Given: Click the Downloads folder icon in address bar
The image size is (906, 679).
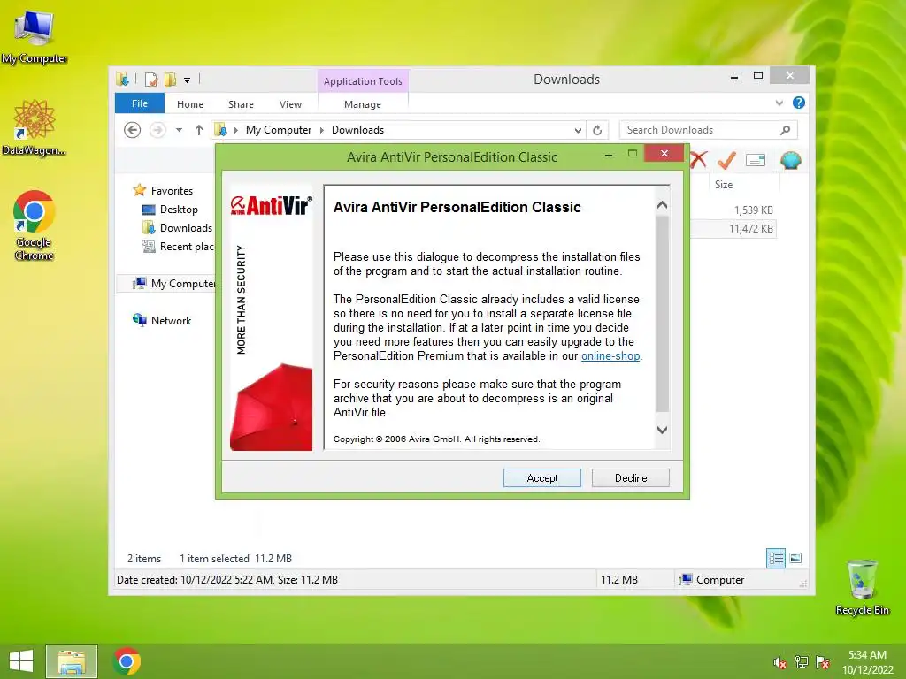Looking at the screenshot, I should [220, 130].
